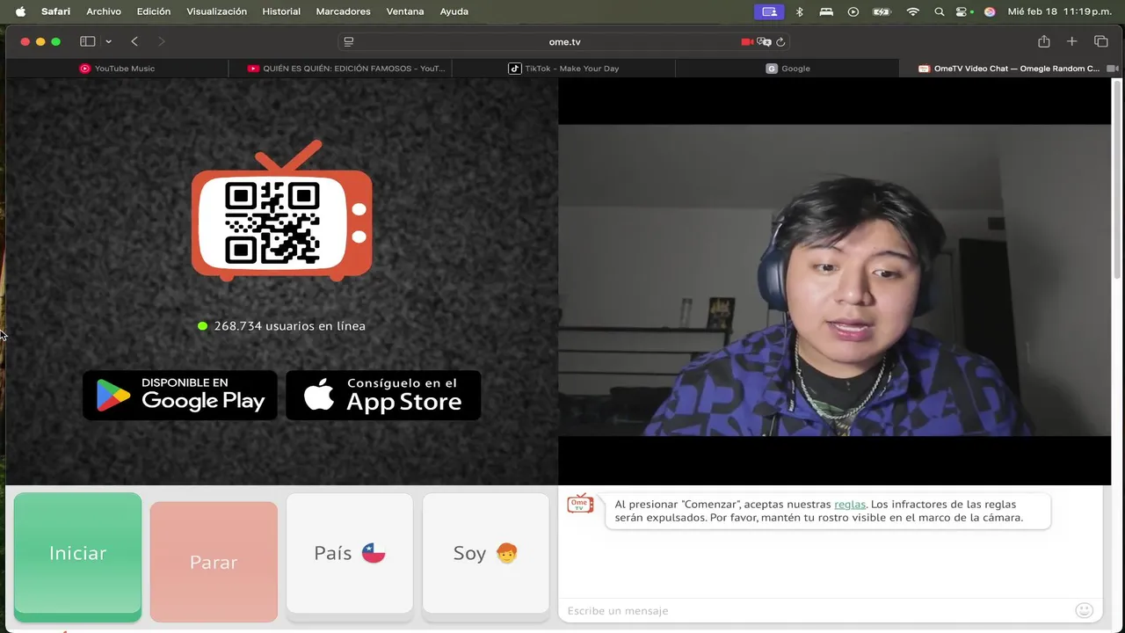Click the camera indicator on OmeTV tab
The height and width of the screenshot is (633, 1125).
point(1112,69)
